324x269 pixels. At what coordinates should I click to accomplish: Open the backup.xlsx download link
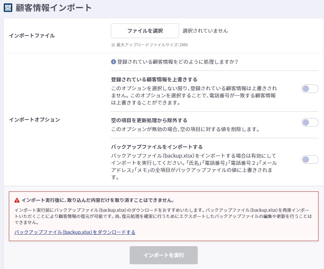tap(75, 232)
